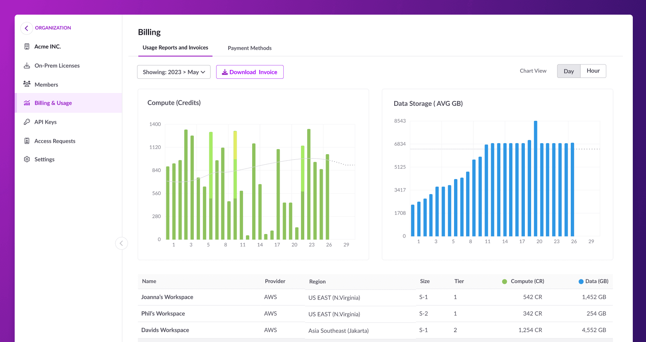Collapse the sidebar with the chevron handle
646x342 pixels.
121,243
